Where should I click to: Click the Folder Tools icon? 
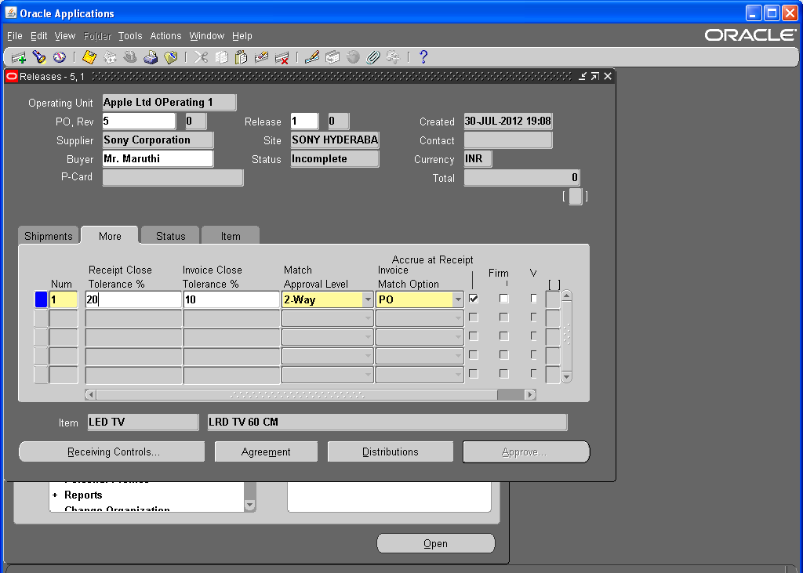(393, 57)
